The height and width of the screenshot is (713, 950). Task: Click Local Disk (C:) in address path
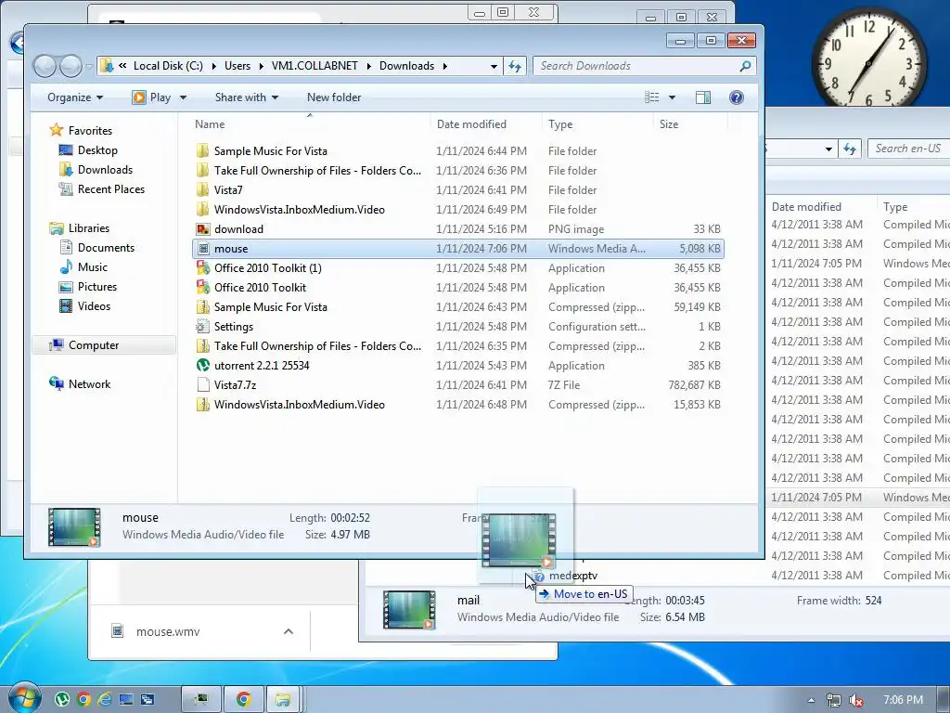[168, 66]
